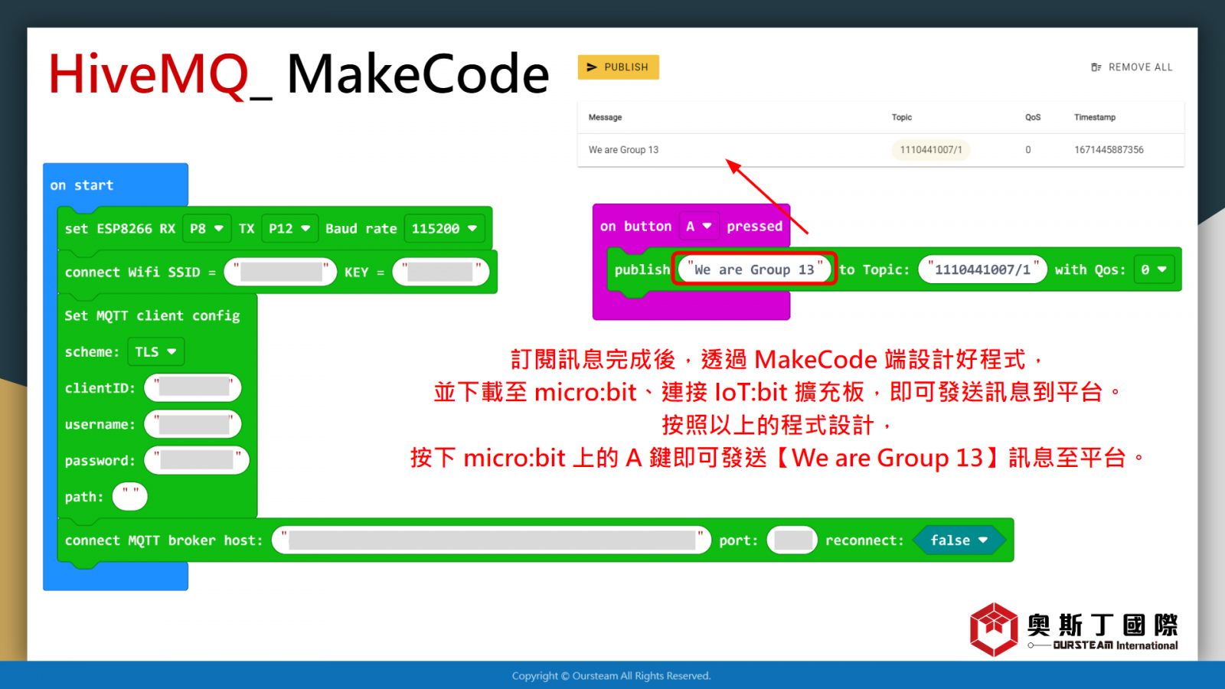Click the username input field
1225x689 pixels.
pos(193,423)
